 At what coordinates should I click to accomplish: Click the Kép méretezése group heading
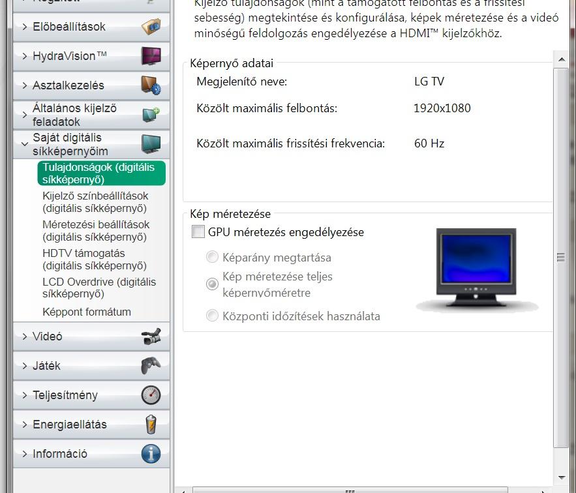coord(230,214)
